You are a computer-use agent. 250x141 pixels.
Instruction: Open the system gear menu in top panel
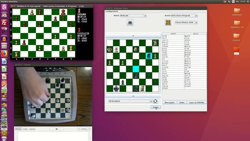[x=248, y=2]
